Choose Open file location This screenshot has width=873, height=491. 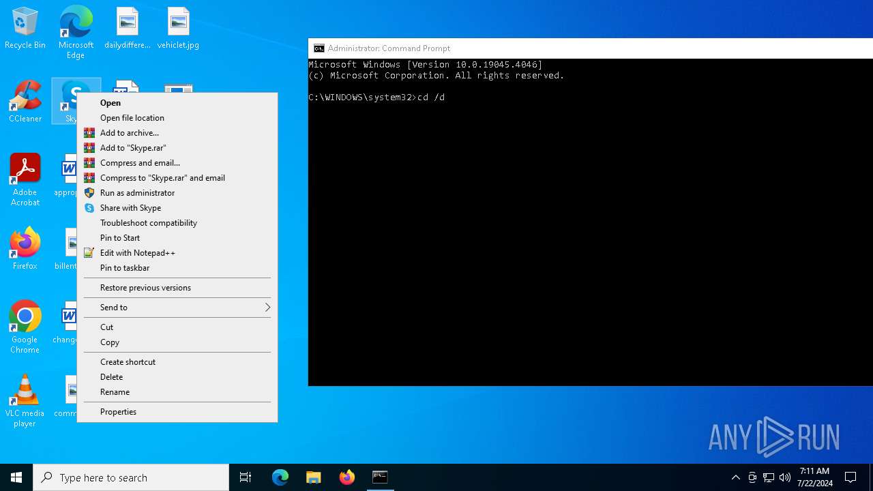[x=177, y=118]
